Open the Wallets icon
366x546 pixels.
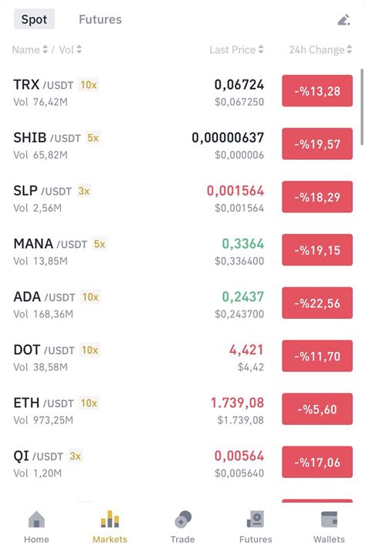point(329,519)
